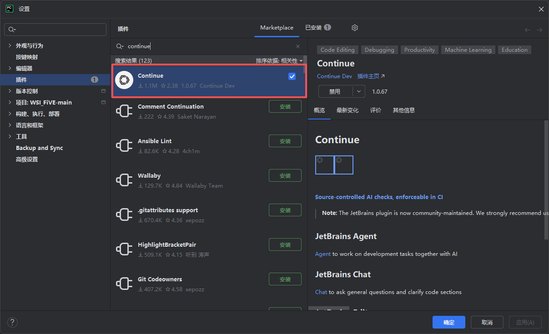The width and height of the screenshot is (549, 334).
Task: Expand the 构建、执行、部署 node
Action: tap(10, 114)
